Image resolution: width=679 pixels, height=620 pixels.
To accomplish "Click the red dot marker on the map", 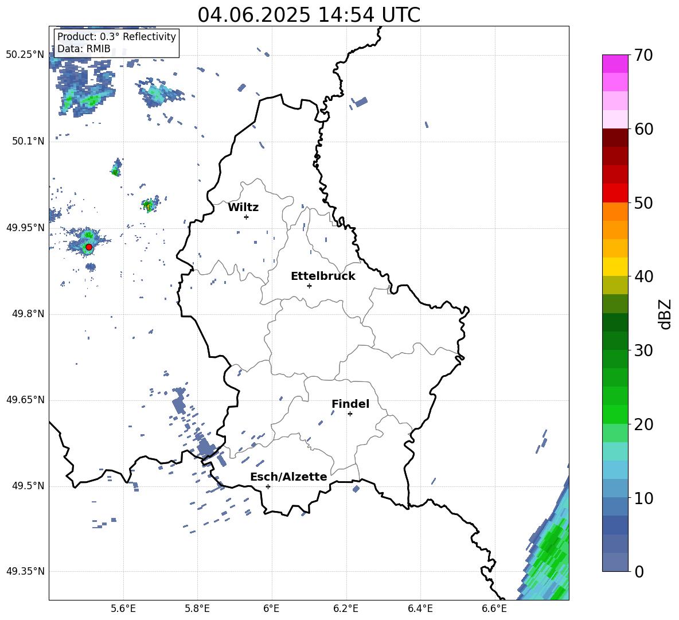I will click(x=89, y=247).
